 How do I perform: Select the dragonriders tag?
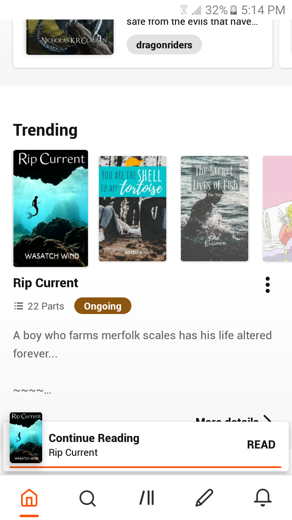pos(164,45)
